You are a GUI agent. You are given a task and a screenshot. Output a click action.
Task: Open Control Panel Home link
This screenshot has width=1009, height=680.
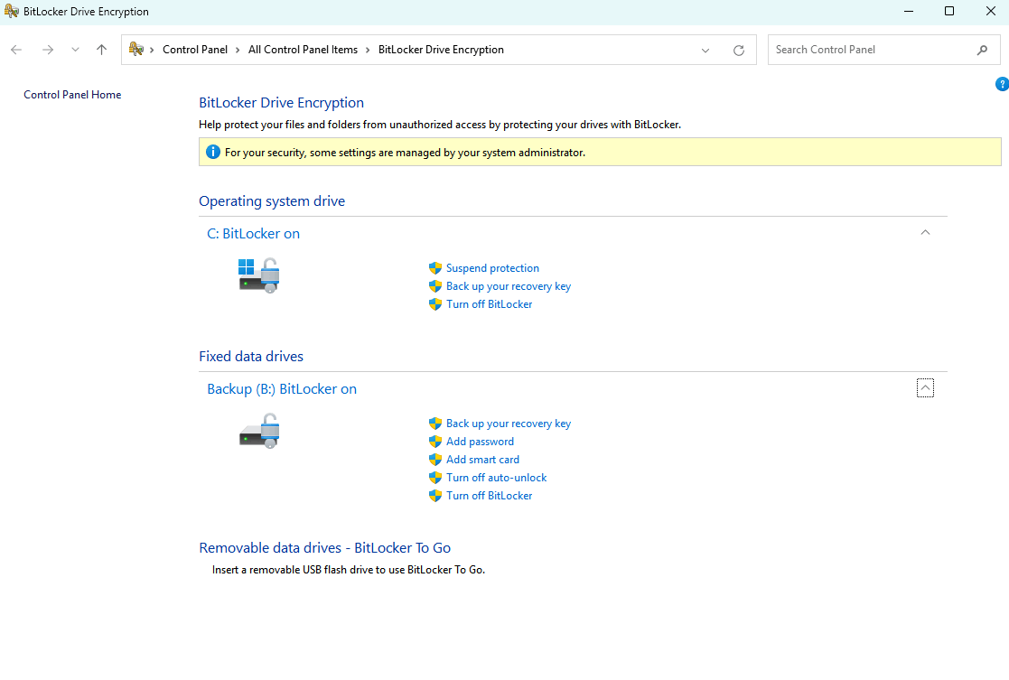point(72,95)
